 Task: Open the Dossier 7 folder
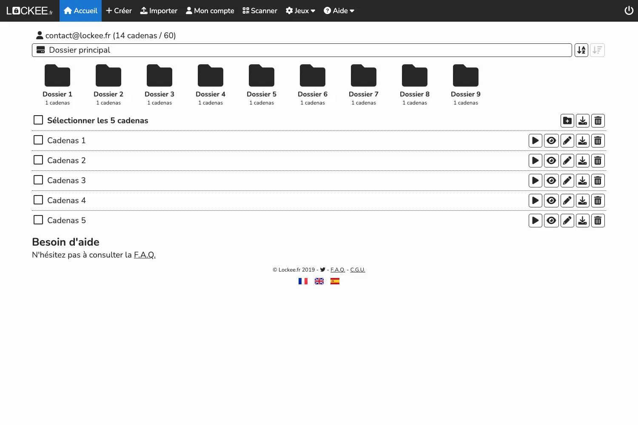coord(364,85)
